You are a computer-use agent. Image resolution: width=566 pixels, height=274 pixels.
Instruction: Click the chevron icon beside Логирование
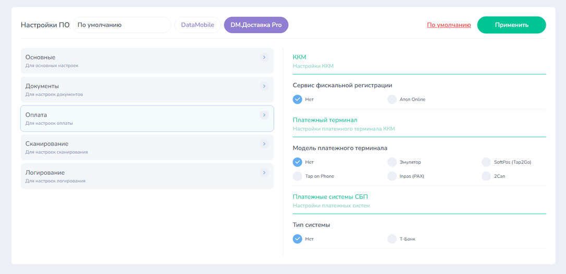coord(264,173)
